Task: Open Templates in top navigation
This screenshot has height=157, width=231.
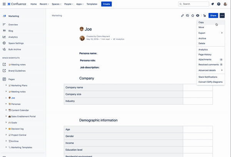Action: pyautogui.click(x=92, y=4)
